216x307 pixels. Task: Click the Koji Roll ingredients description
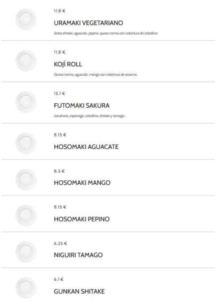96,75
